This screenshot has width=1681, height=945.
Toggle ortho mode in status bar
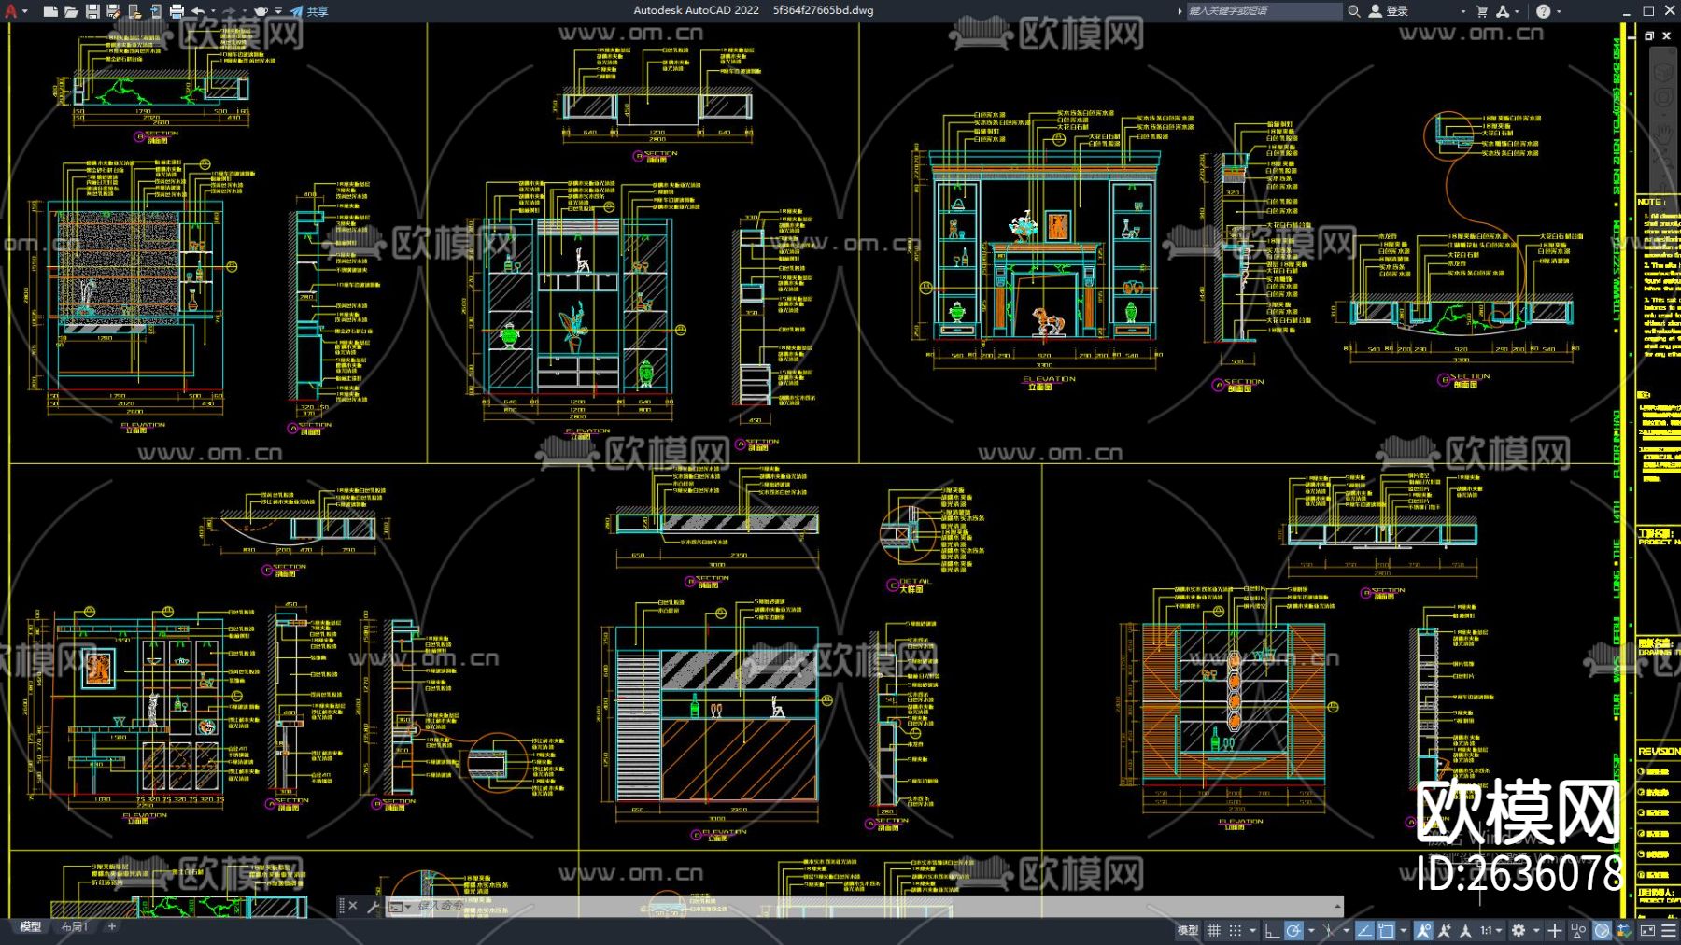coord(1272,930)
